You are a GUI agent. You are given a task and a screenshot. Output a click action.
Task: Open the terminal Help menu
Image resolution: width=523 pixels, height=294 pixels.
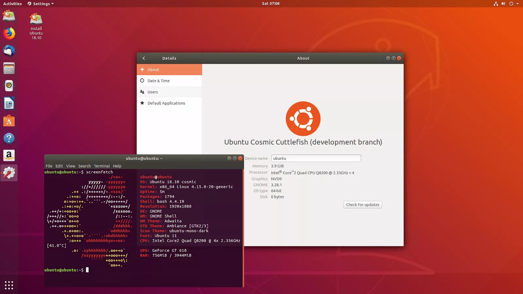click(x=117, y=166)
